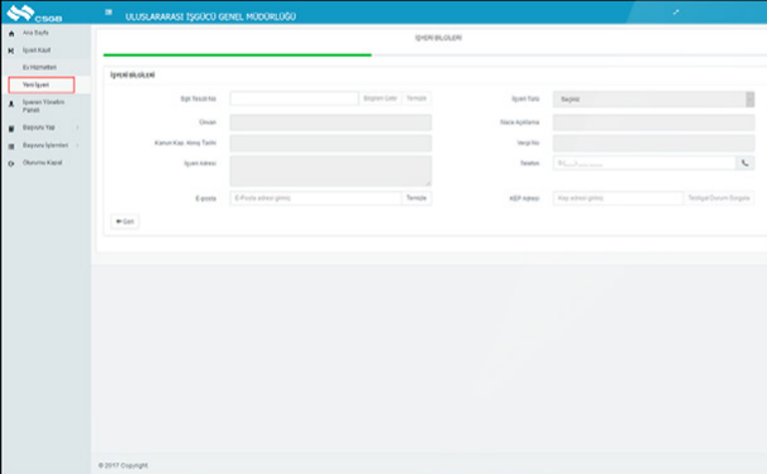Select Yeni İşyeri in the sidebar
Screen dimensions: 767x474
[37, 86]
